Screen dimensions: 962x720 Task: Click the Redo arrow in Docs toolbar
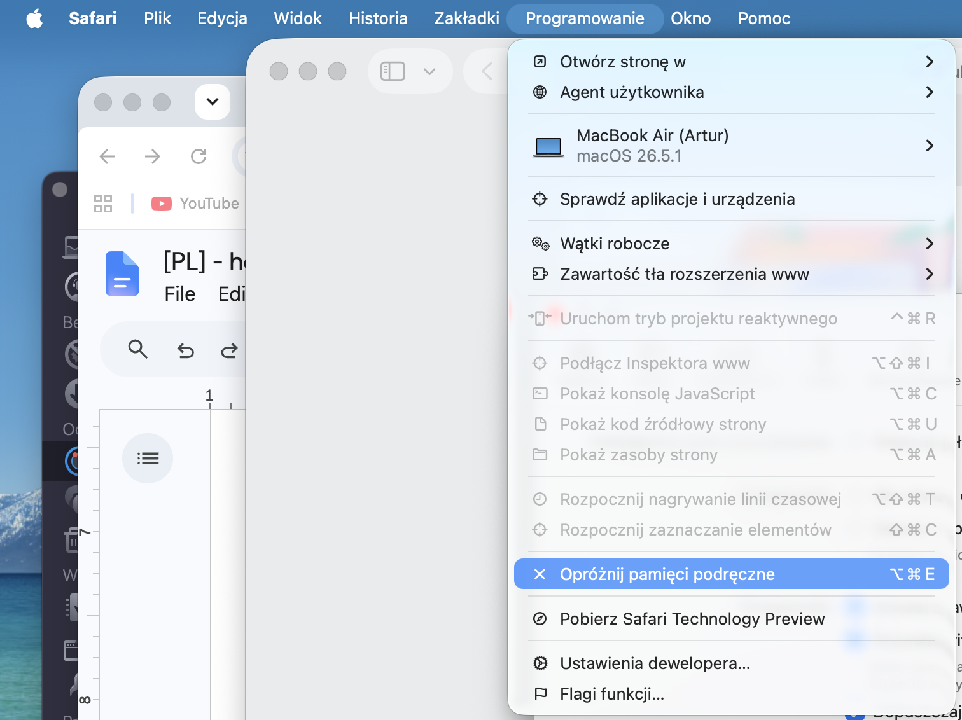tap(229, 350)
